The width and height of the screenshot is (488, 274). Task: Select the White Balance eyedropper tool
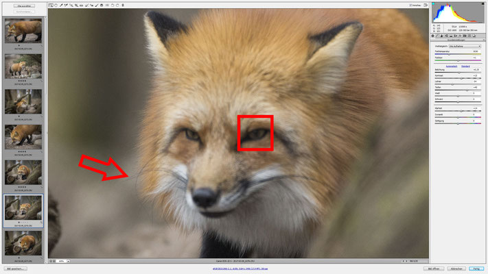coord(61,5)
